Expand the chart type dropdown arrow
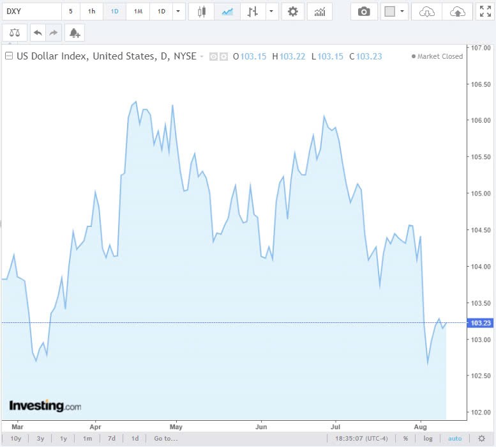 pyautogui.click(x=273, y=12)
